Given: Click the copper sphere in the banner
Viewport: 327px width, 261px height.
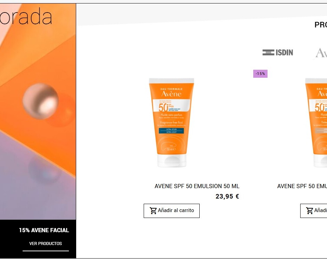Looking at the screenshot, I should (x=40, y=101).
